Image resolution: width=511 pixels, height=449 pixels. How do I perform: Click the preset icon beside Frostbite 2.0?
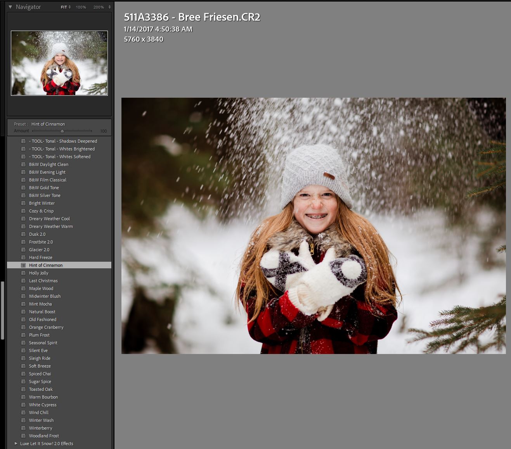(23, 242)
